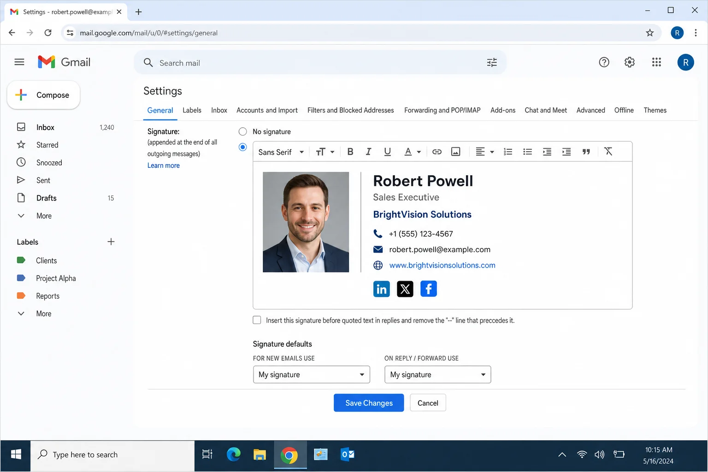
Task: Open the text size dropdown
Action: pyautogui.click(x=325, y=152)
